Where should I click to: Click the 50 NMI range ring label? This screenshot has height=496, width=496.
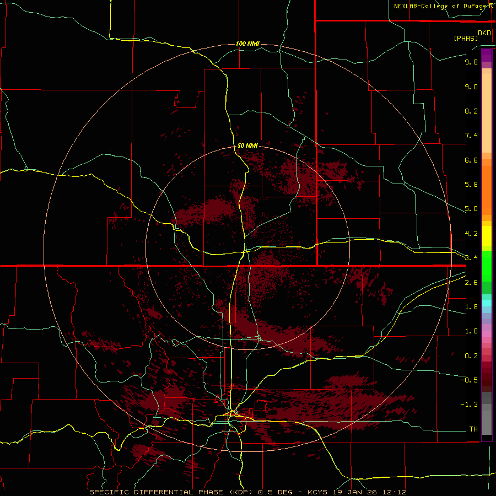click(x=247, y=145)
